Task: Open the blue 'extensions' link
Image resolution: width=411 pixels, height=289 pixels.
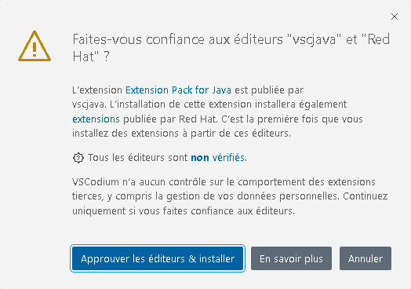Action: pos(96,119)
